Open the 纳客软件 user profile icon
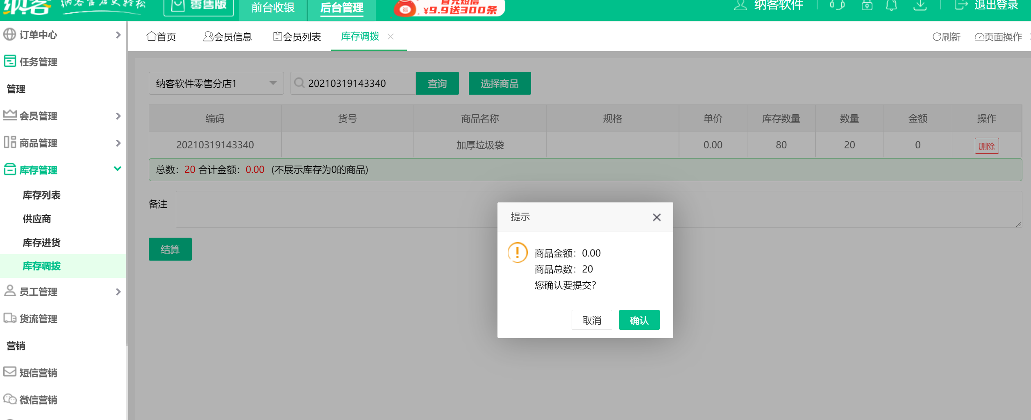 (740, 5)
